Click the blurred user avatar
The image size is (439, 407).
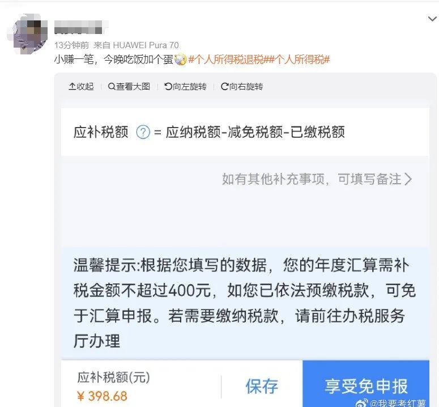click(x=28, y=33)
